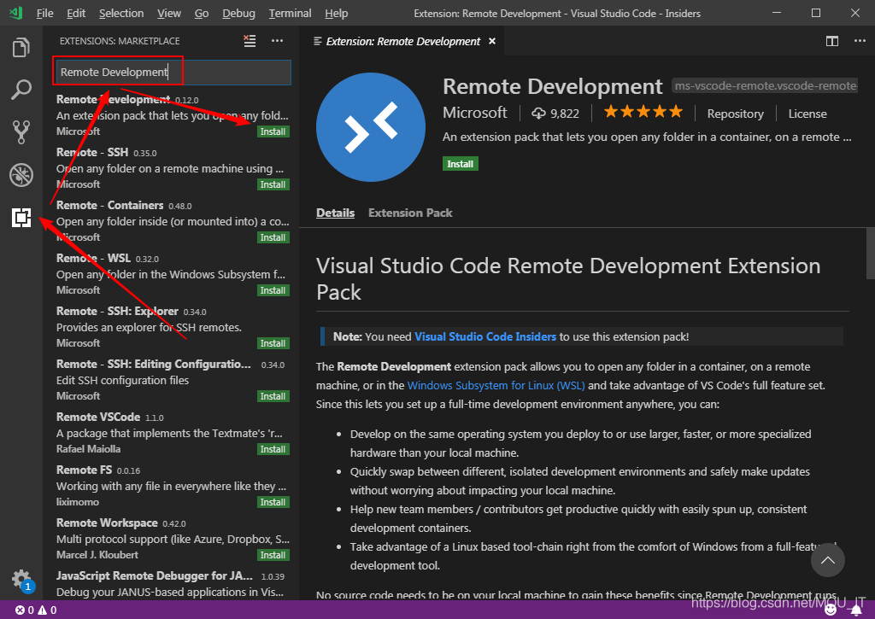Click the Remote Development extension logo
Image resolution: width=875 pixels, height=619 pixels.
[x=371, y=127]
